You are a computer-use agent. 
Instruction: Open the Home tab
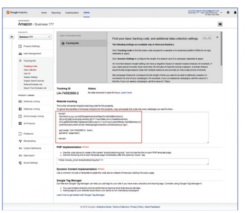pos(44,13)
